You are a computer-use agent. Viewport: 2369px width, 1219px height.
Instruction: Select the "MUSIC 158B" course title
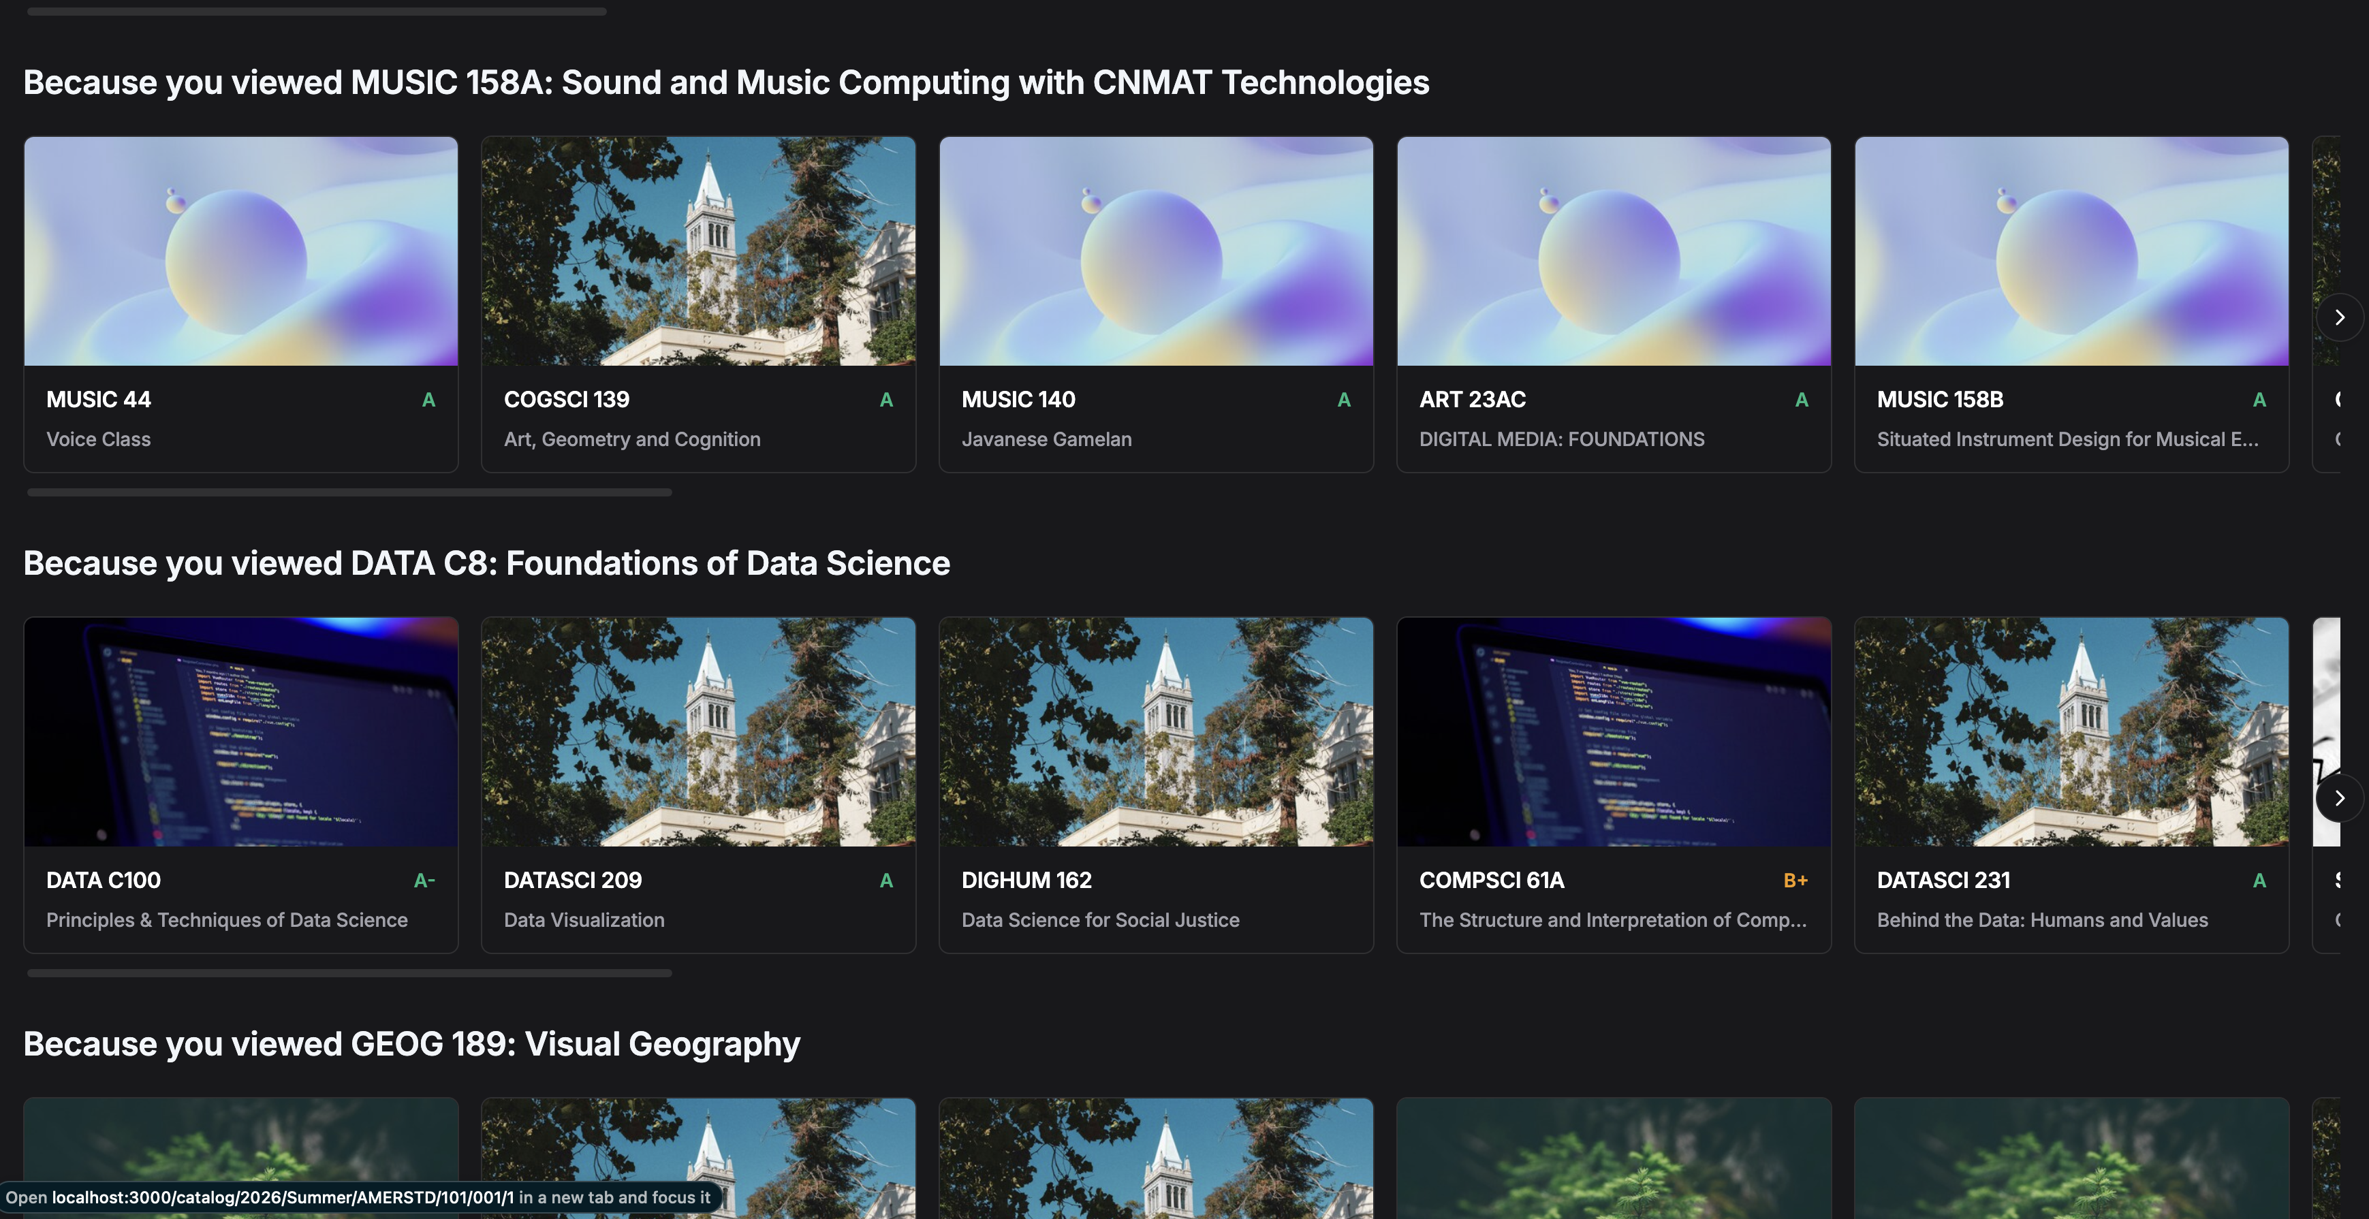1941,400
